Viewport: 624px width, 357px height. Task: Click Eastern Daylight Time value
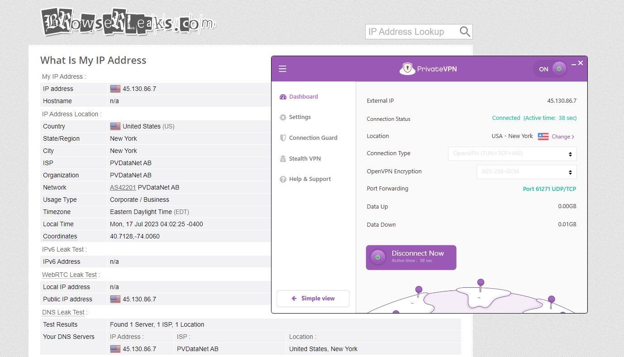coord(149,212)
